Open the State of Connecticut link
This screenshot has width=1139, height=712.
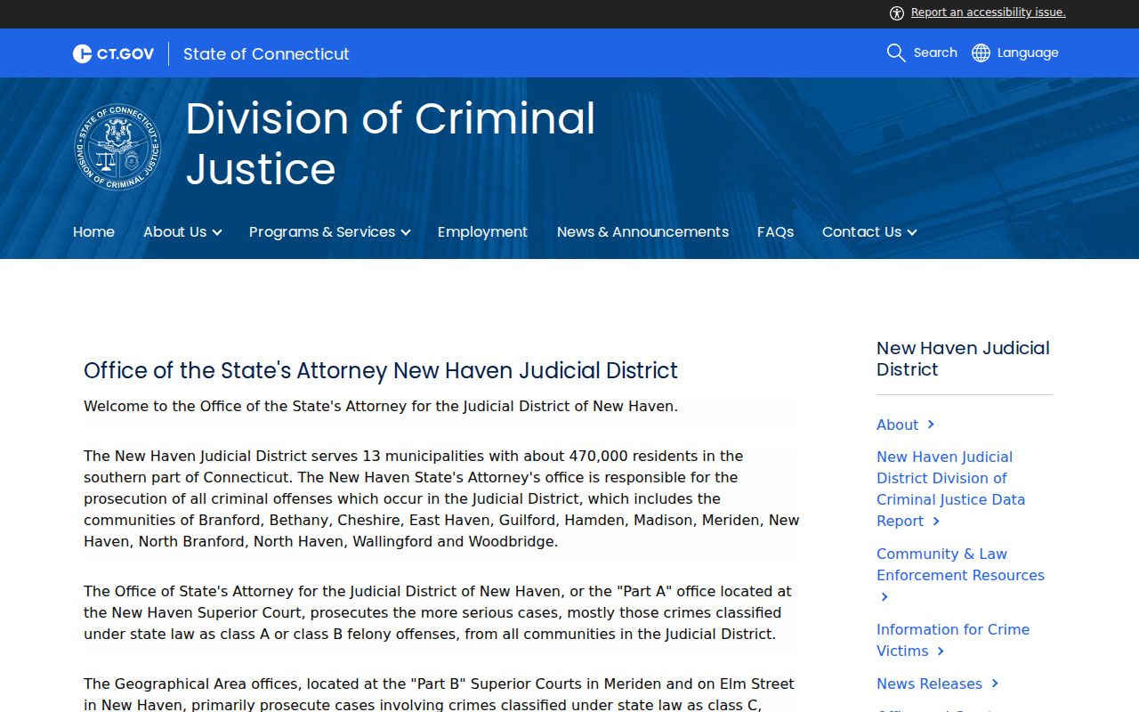(x=266, y=53)
